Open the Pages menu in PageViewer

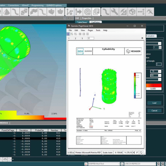(90, 30)
